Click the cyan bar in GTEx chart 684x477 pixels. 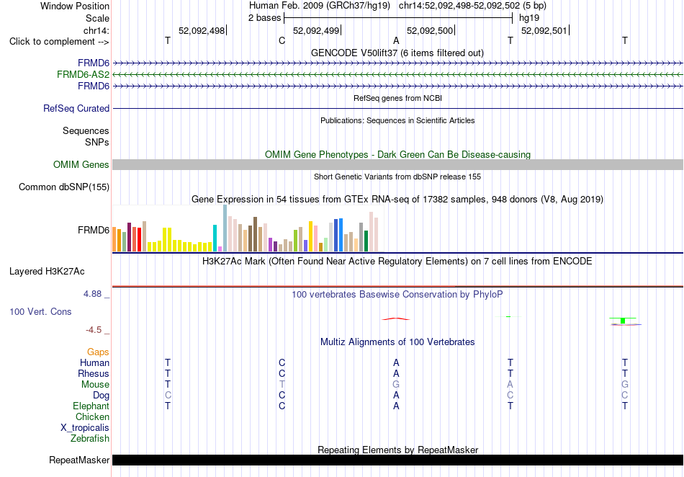[x=215, y=239]
